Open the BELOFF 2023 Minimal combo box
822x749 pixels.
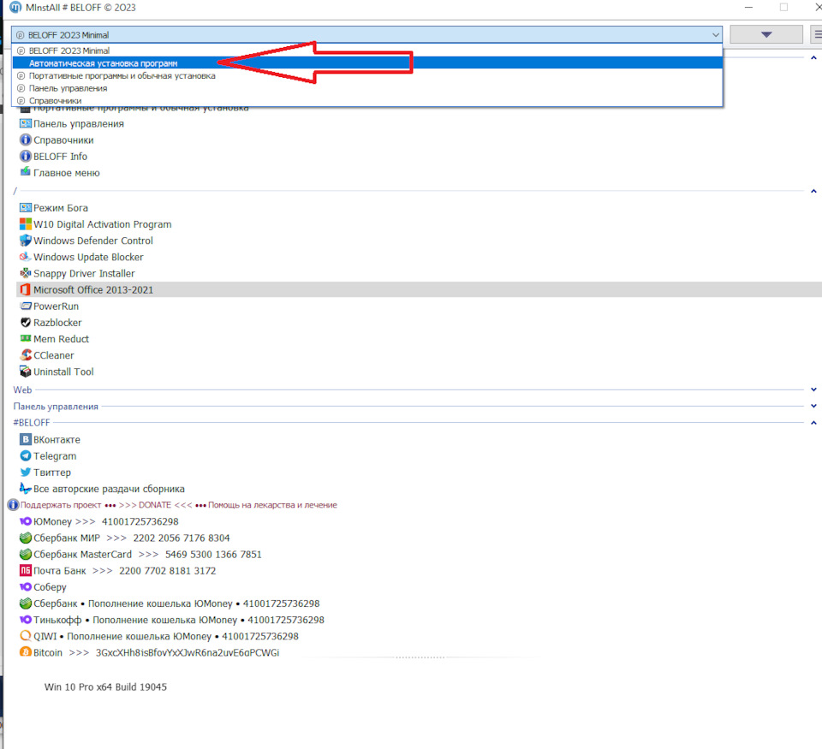click(x=366, y=34)
